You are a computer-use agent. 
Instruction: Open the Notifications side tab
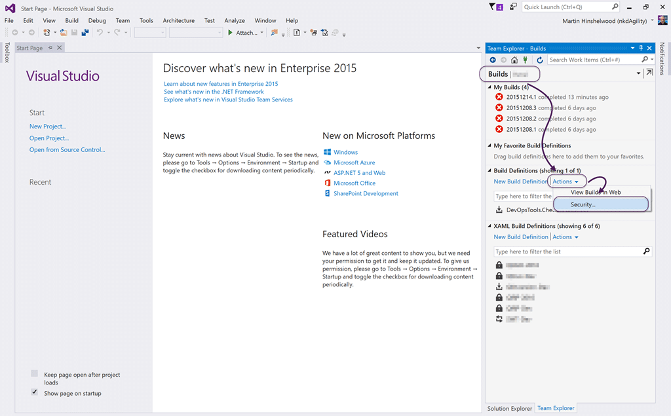click(662, 59)
